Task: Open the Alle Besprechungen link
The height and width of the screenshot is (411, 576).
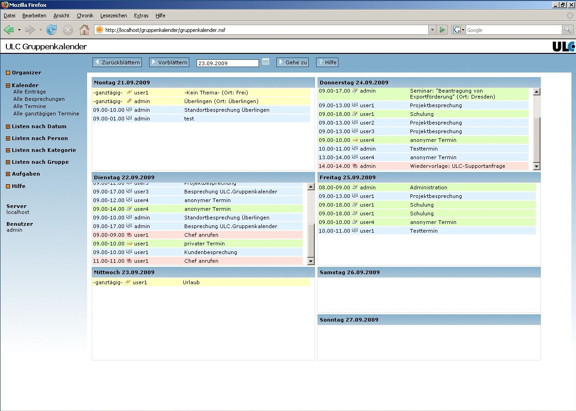Action: click(39, 99)
